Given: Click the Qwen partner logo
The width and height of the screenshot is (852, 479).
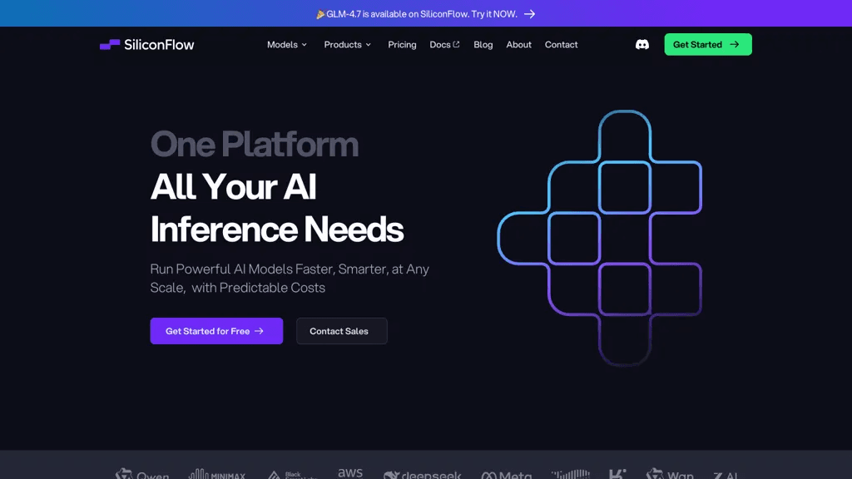Looking at the screenshot, I should [x=142, y=473].
